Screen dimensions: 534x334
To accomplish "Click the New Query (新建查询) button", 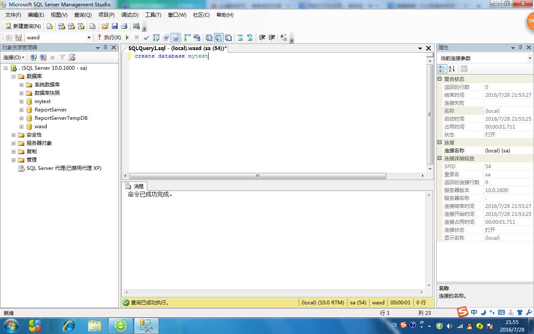I will tap(23, 26).
